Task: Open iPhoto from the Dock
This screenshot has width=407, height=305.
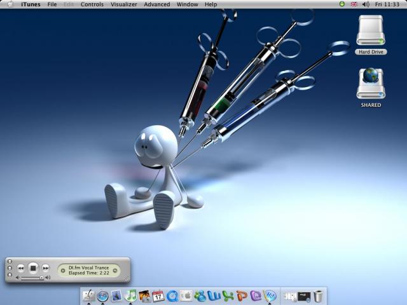Action: click(x=144, y=296)
